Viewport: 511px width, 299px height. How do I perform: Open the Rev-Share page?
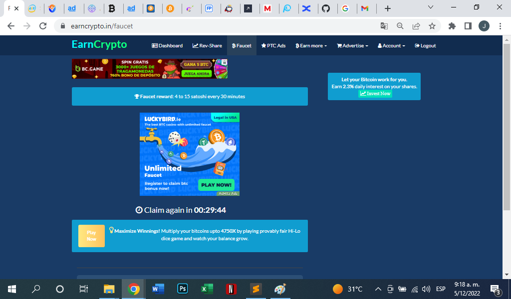tap(207, 45)
